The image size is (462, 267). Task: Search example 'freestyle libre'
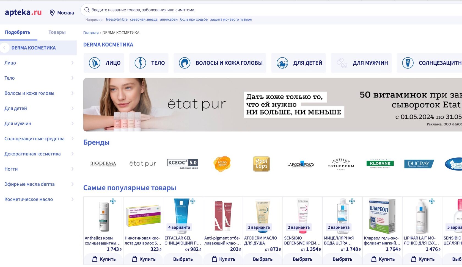tap(117, 20)
